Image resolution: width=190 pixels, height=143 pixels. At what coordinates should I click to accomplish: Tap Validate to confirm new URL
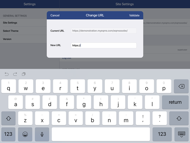click(134, 16)
